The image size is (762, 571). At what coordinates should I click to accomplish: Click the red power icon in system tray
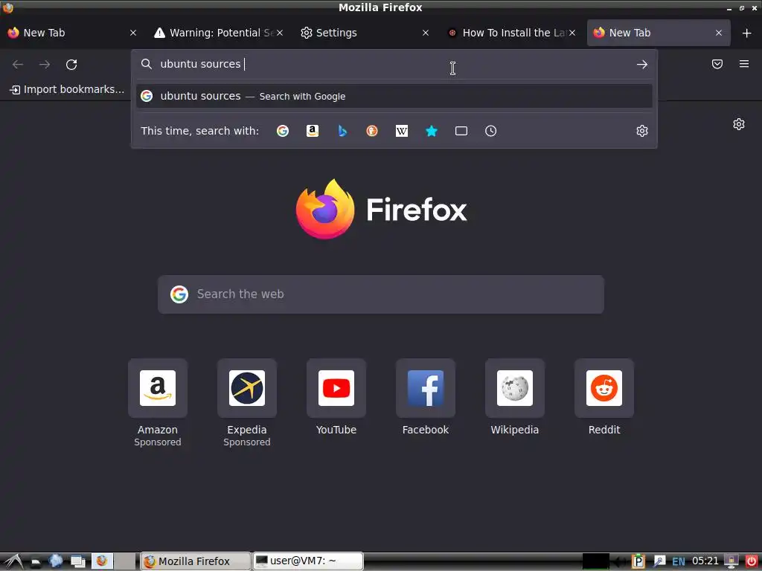click(752, 561)
